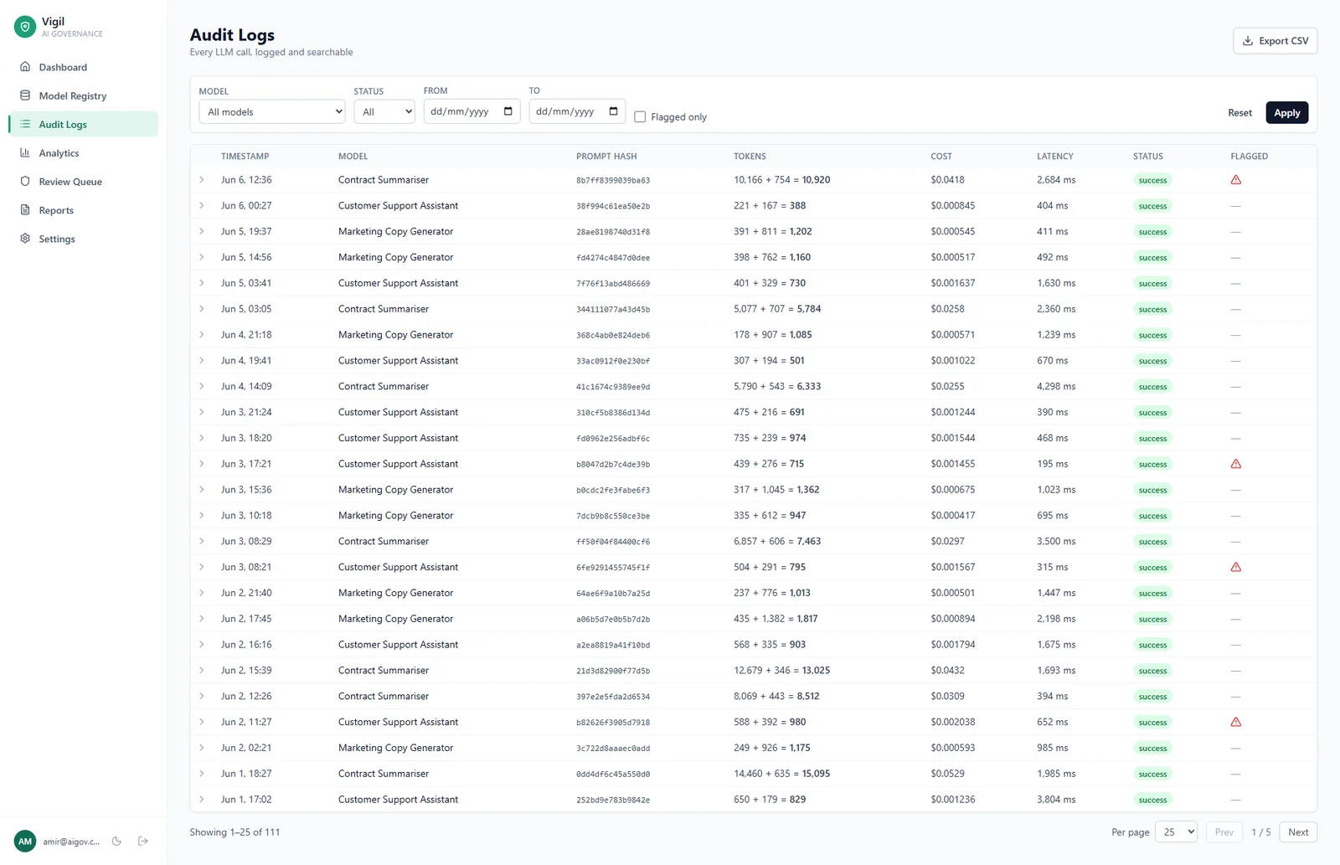Click the AM user avatar
Viewport: 1340px width, 865px height.
[x=25, y=841]
